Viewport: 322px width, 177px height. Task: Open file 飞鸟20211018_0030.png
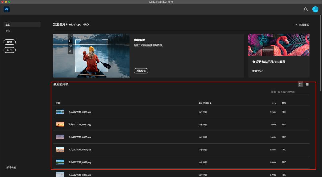(80, 137)
